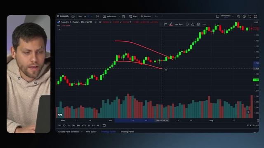Open the candlestick chart type selector

pyautogui.click(x=97, y=16)
